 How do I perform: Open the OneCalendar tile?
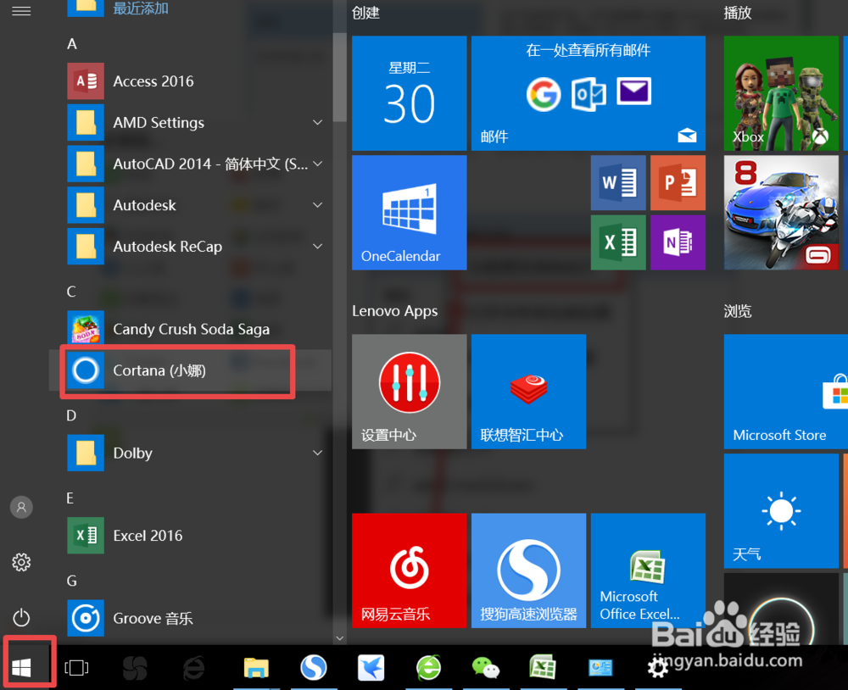coord(410,213)
